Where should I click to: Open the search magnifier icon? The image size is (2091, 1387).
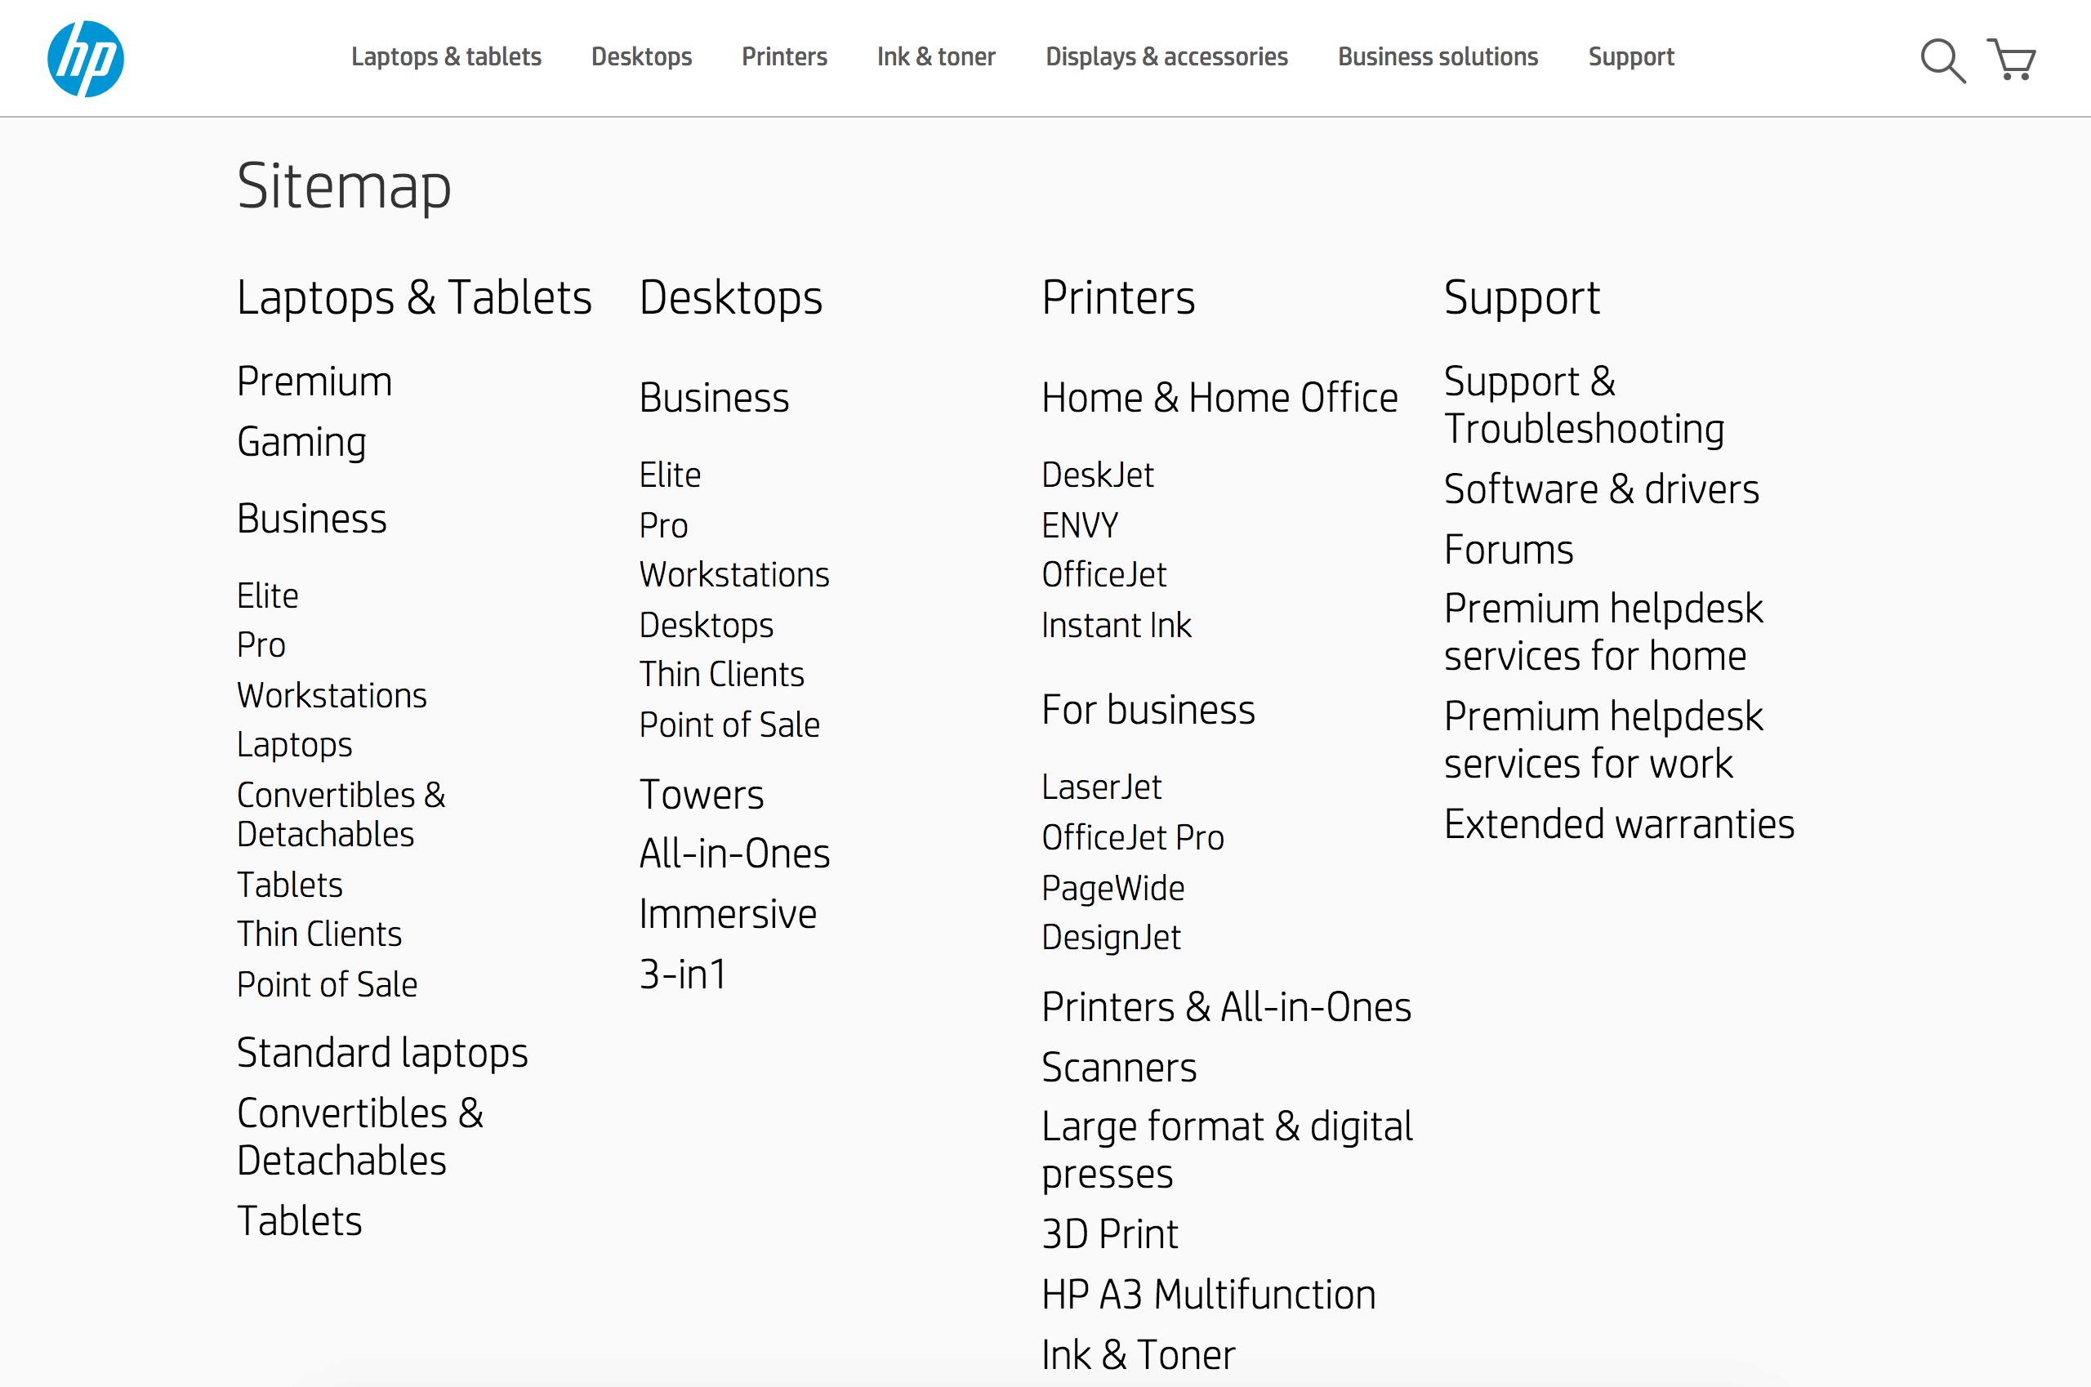[x=1942, y=60]
